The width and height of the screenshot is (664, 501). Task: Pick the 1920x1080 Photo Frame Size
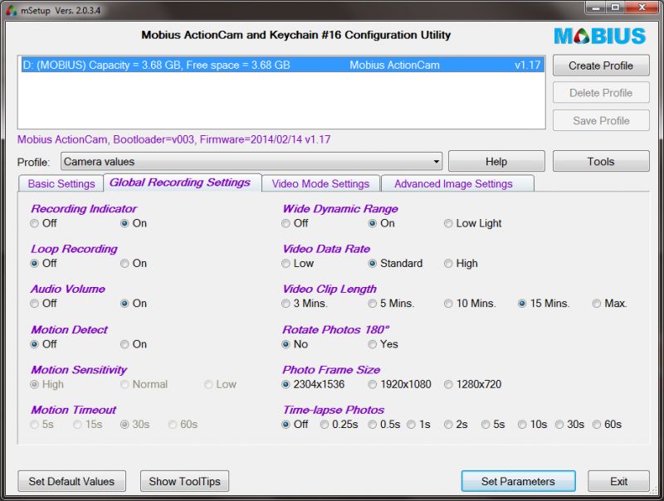pos(400,384)
